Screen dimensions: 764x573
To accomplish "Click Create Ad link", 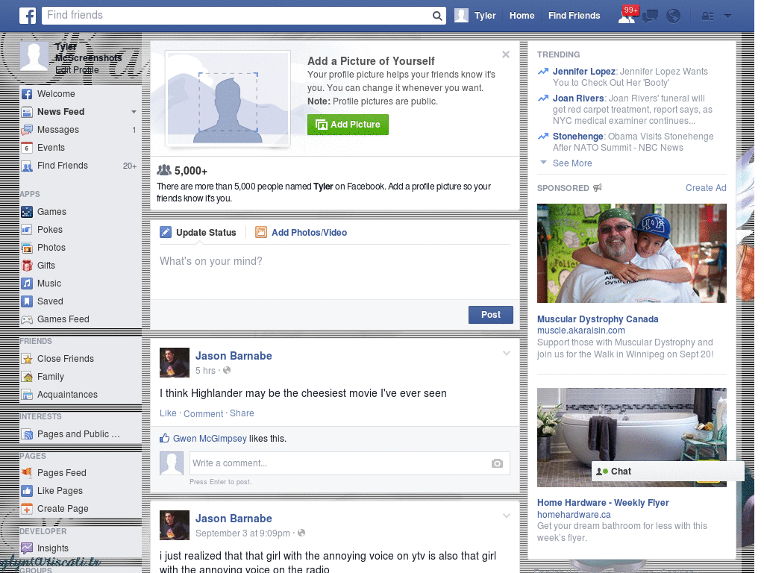I will (706, 188).
